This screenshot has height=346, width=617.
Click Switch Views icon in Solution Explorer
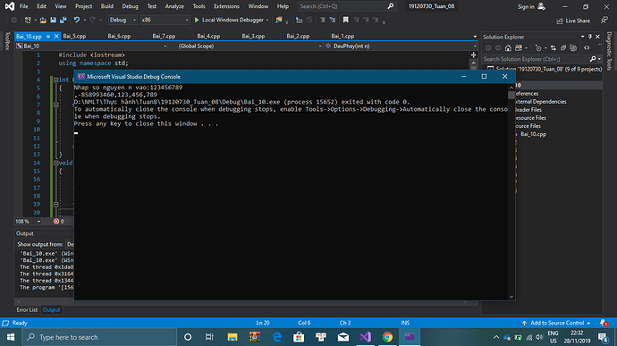tap(519, 48)
